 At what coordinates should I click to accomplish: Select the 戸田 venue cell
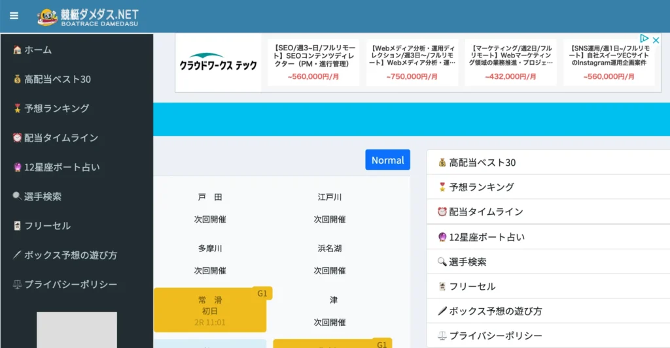tap(210, 208)
